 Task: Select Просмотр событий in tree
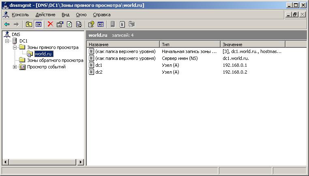(46, 67)
